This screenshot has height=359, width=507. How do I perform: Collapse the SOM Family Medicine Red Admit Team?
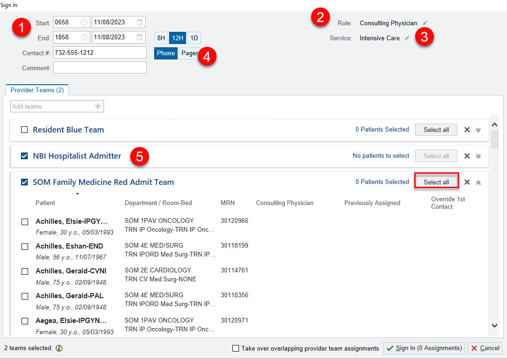[x=477, y=182]
